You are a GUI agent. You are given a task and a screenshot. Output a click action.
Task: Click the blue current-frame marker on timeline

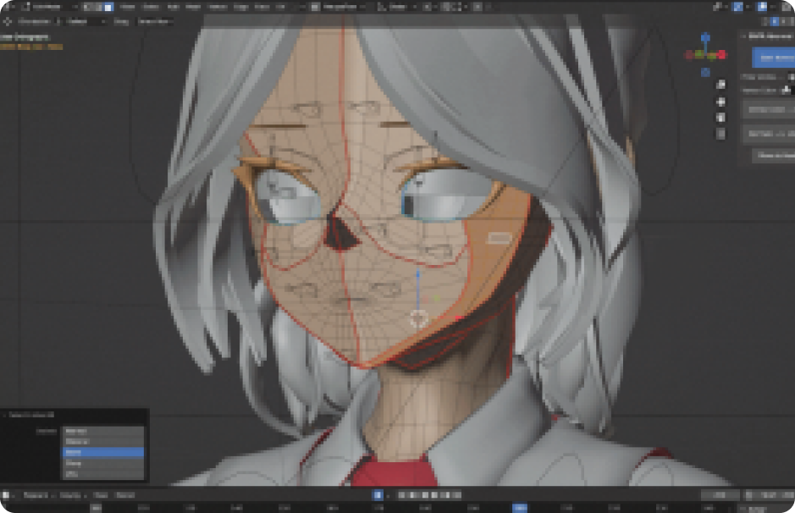tap(520, 507)
